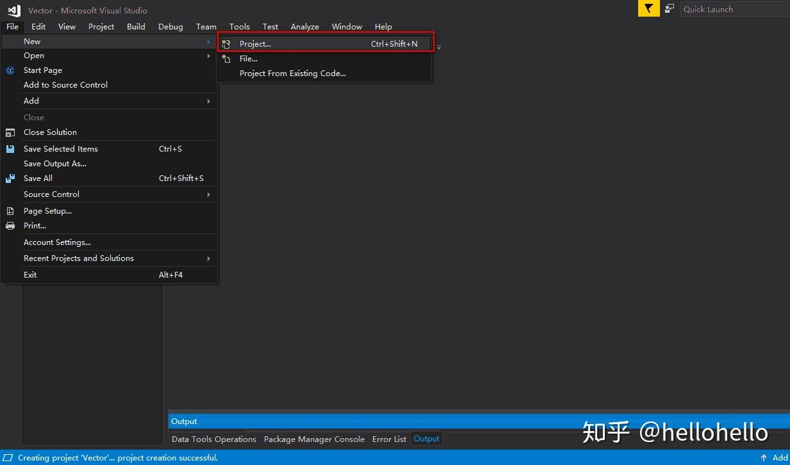Click the Page Setup icon

tap(10, 211)
